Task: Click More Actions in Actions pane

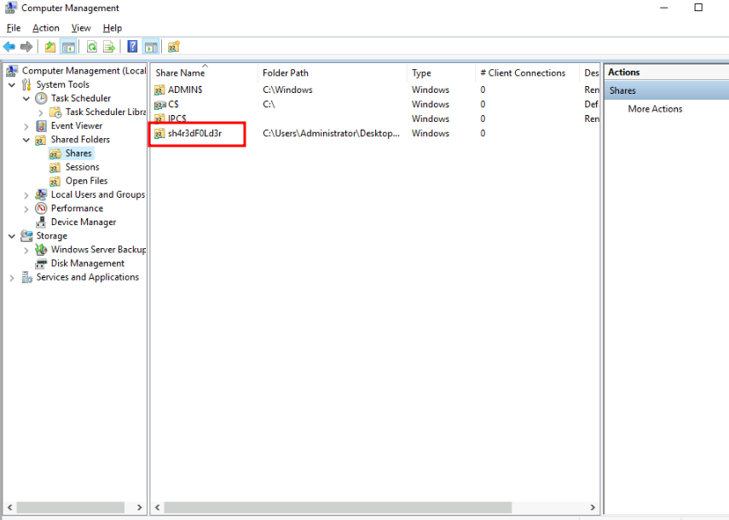Action: (655, 109)
